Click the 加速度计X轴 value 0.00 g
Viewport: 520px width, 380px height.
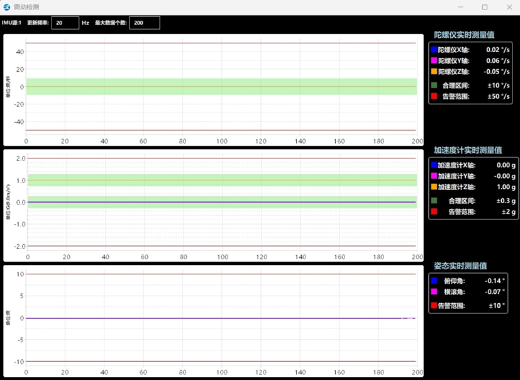coord(506,165)
